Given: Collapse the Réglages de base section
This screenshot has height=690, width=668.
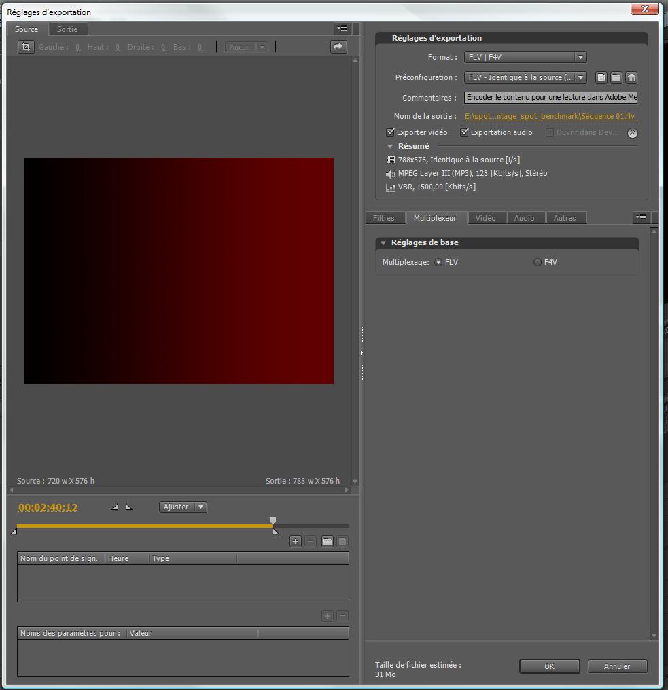Looking at the screenshot, I should click(x=383, y=243).
